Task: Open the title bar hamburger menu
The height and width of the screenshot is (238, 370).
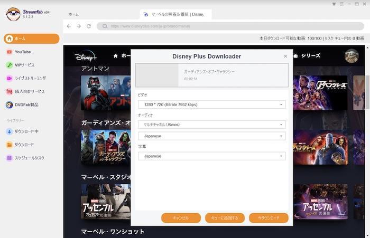Action: (x=341, y=4)
